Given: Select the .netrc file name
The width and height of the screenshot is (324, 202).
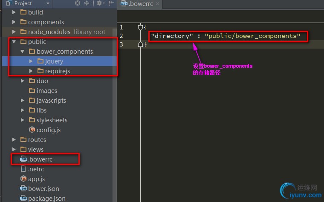Looking at the screenshot, I should (36, 169).
